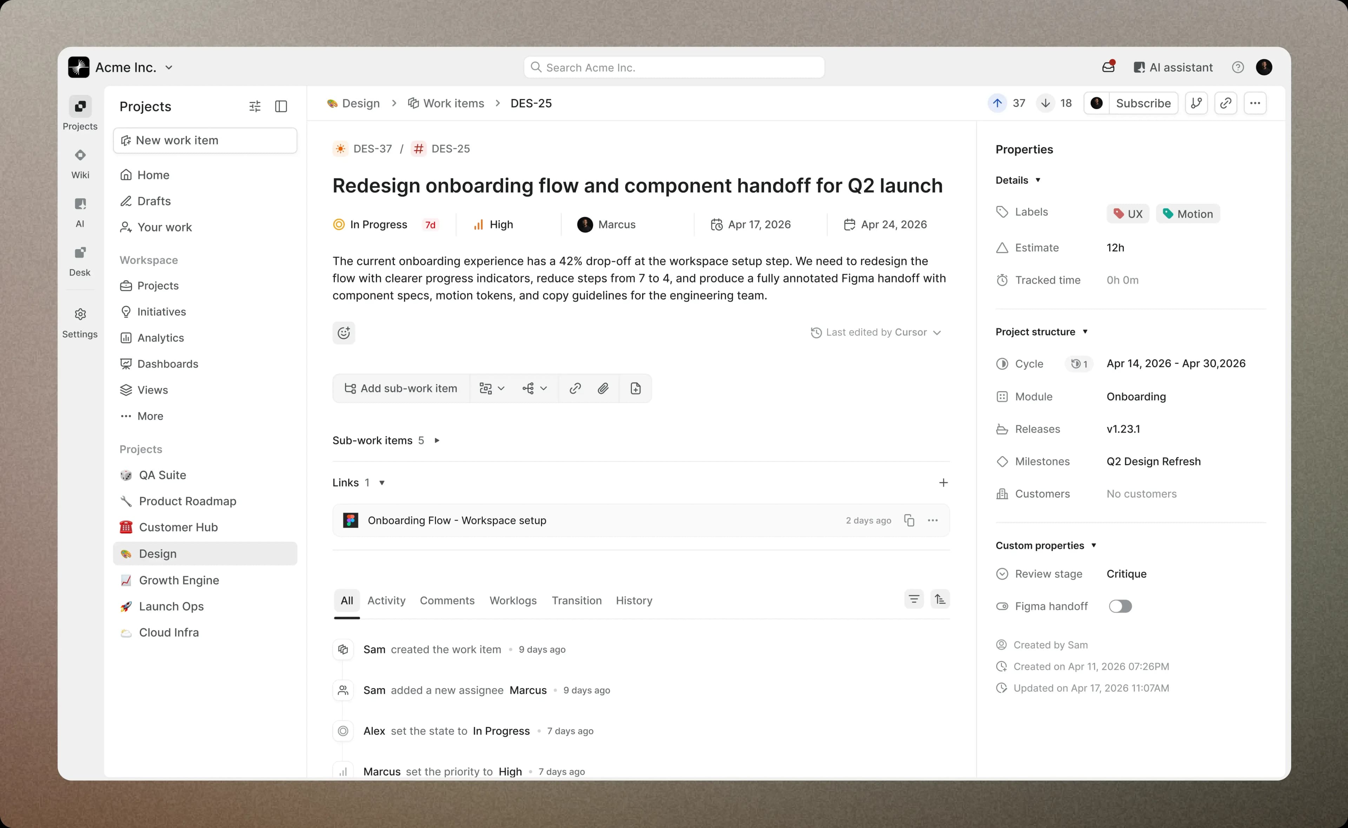Viewport: 1348px width, 828px height.
Task: Switch to the Activity tab
Action: coord(386,601)
